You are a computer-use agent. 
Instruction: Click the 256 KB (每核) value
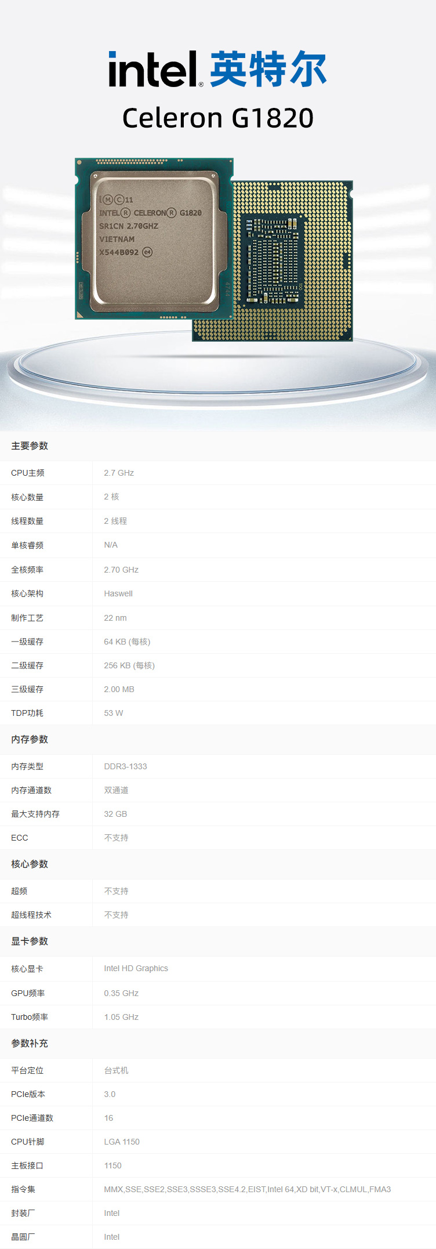tap(129, 665)
